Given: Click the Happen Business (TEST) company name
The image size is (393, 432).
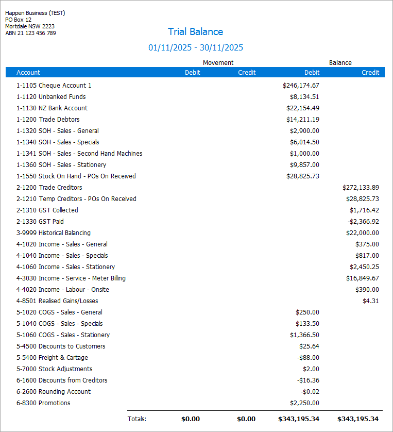Looking at the screenshot, I should pos(35,13).
